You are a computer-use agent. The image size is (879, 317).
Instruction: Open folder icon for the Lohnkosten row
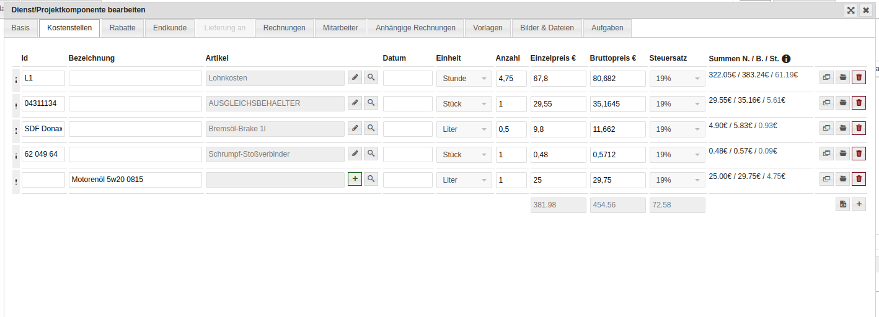[842, 77]
